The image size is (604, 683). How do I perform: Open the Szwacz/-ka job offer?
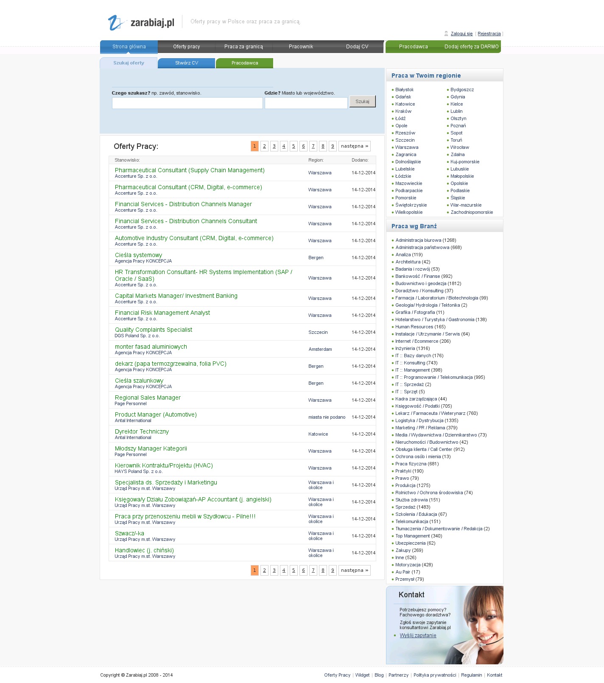[129, 533]
